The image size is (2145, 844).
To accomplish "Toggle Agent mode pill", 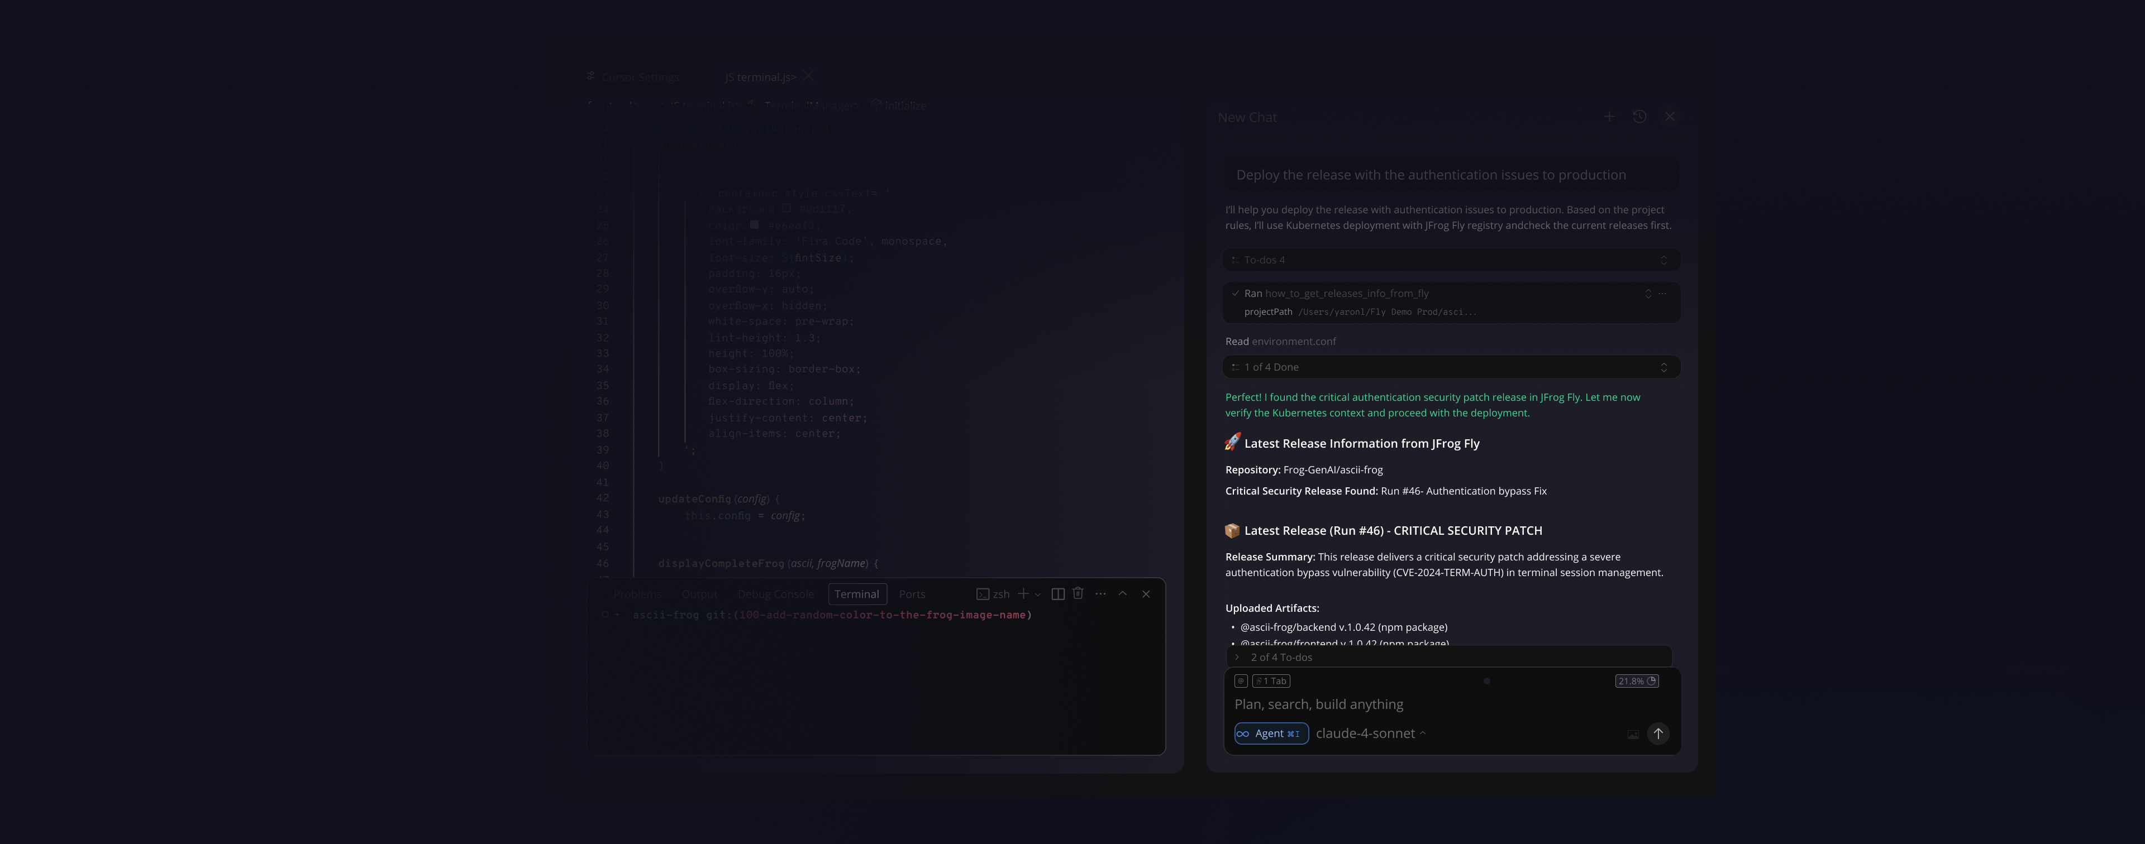I will [1271, 734].
